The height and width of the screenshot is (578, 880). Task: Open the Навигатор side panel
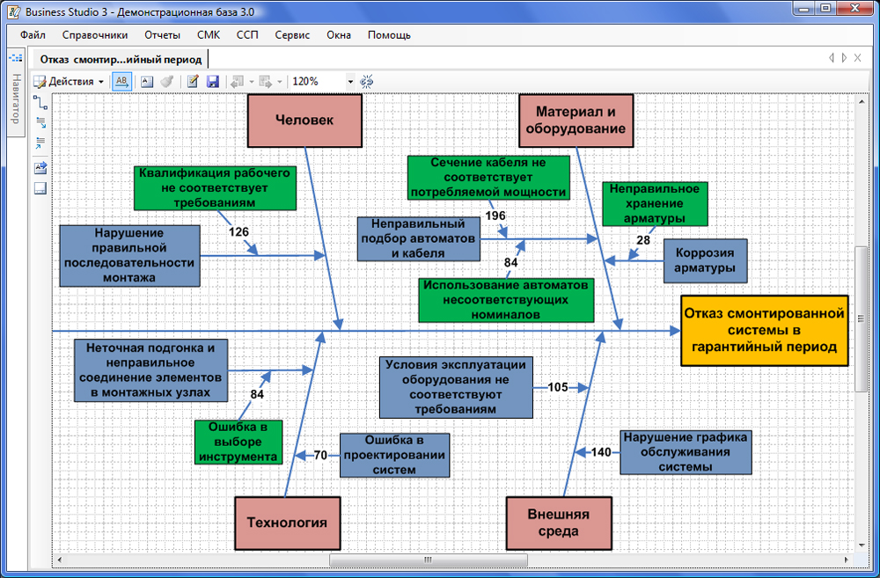[15, 99]
